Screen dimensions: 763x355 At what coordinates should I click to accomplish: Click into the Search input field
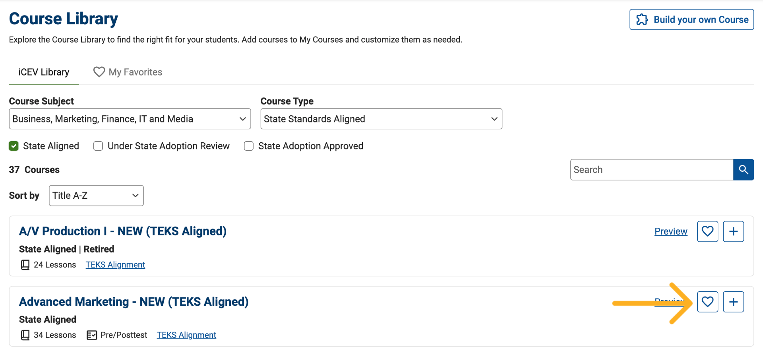coord(652,170)
